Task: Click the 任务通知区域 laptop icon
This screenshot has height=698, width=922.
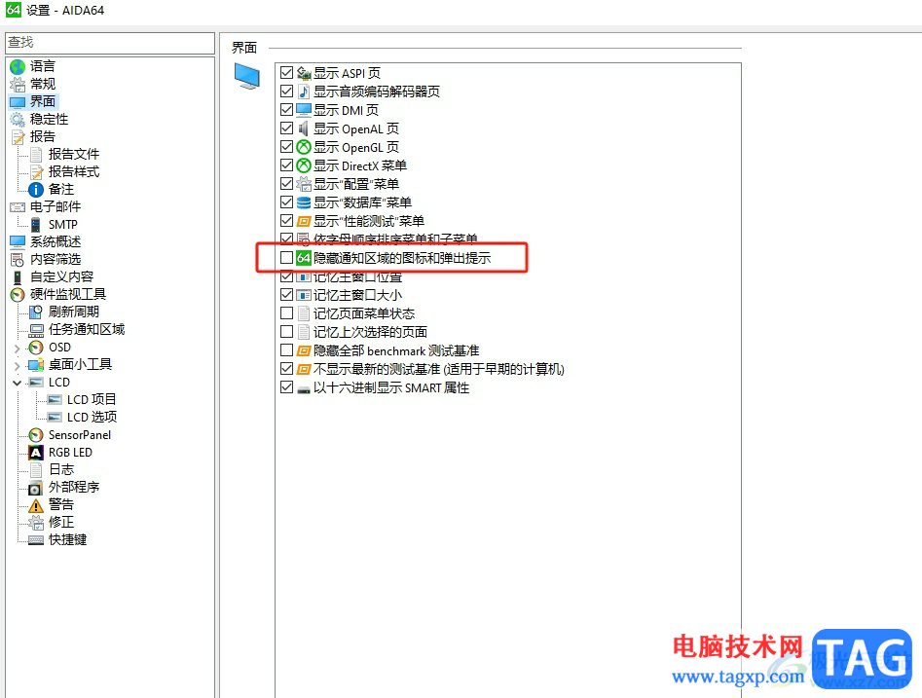Action: point(36,329)
